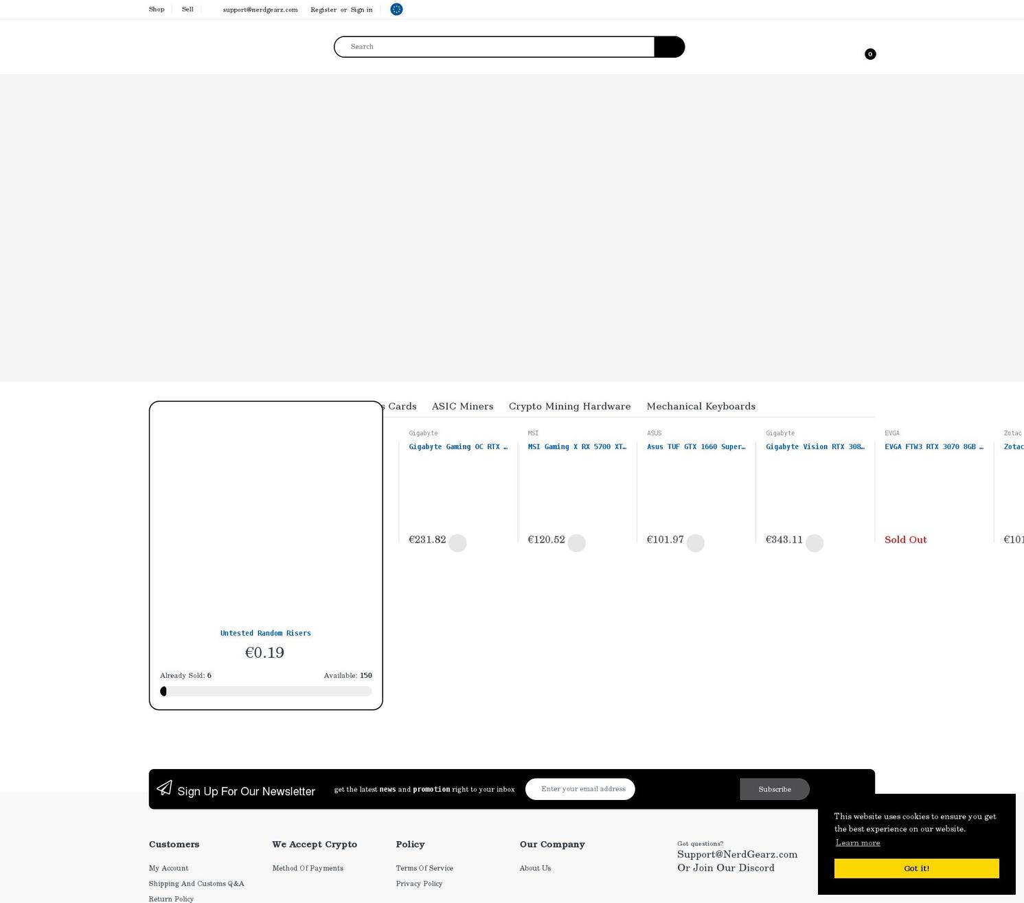Click the Available: 150 text
This screenshot has width=1024, height=903.
point(348,676)
